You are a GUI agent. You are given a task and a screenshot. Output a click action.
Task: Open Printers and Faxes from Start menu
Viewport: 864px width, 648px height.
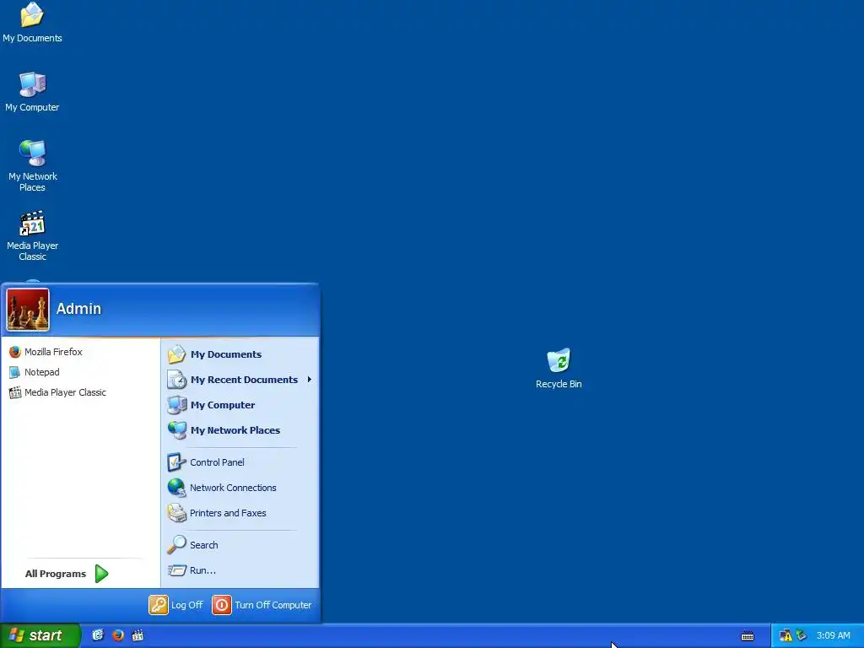(217, 513)
